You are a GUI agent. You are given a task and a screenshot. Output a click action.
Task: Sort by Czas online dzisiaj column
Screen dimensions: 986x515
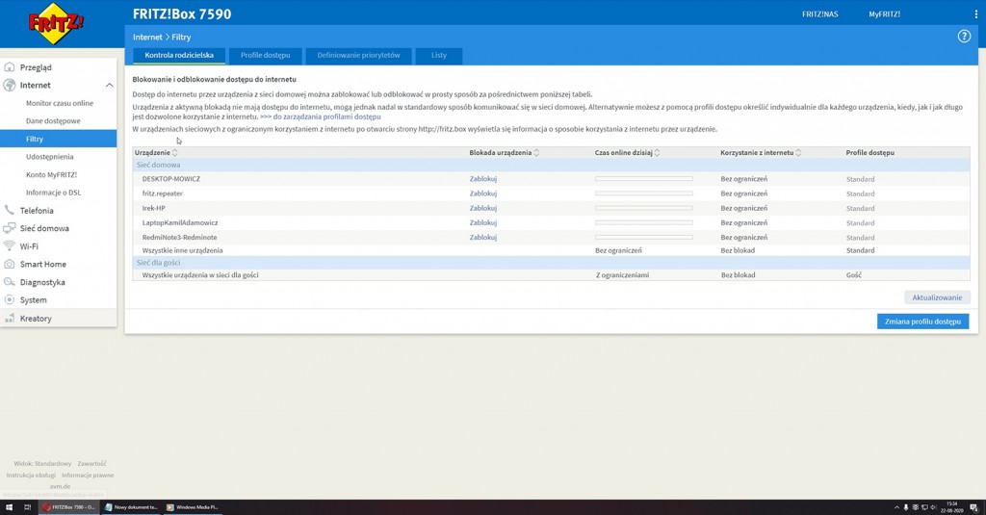(x=659, y=153)
